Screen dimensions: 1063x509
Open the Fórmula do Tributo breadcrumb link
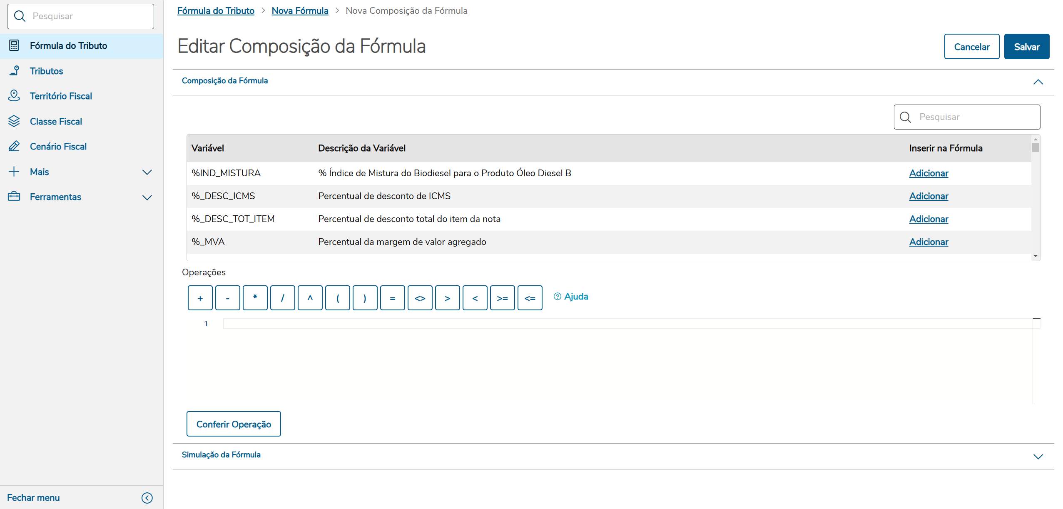point(216,11)
